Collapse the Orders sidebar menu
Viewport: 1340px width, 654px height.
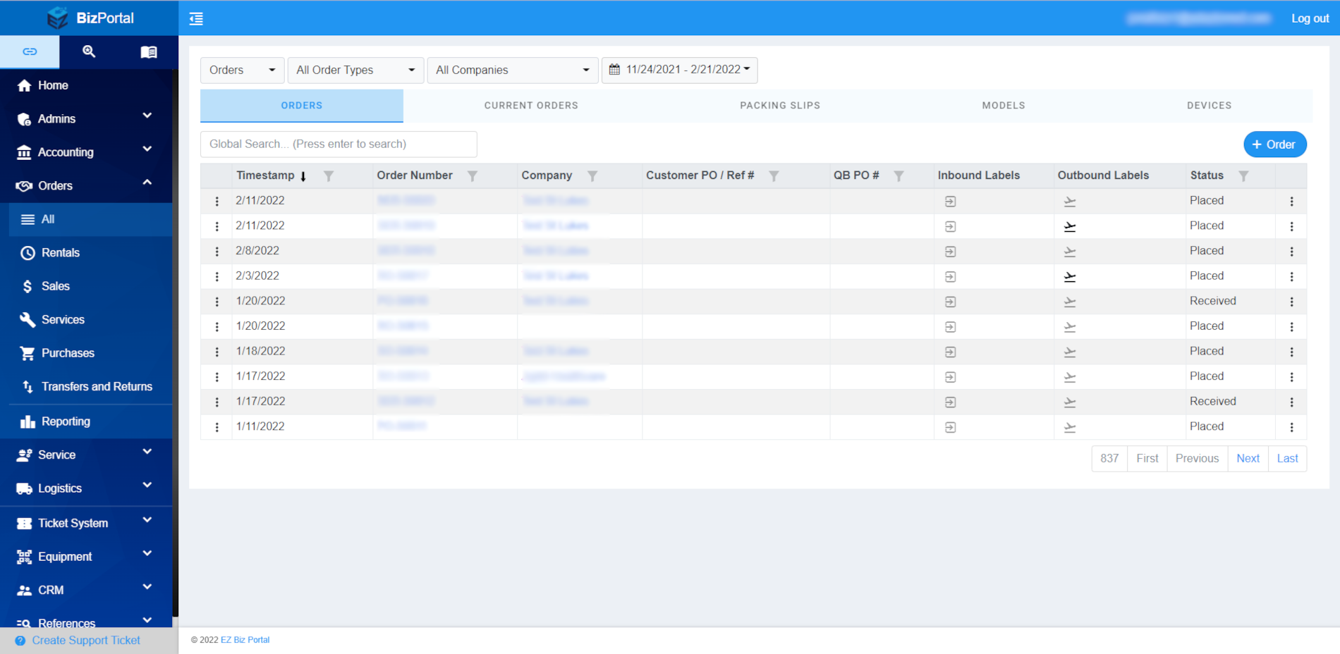pyautogui.click(x=86, y=185)
